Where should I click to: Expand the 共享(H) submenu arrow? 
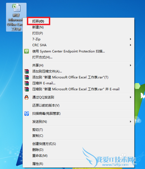tap(130, 65)
